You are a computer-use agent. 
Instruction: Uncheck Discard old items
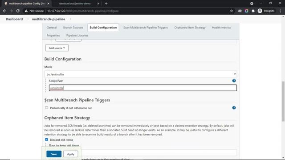click(46, 140)
